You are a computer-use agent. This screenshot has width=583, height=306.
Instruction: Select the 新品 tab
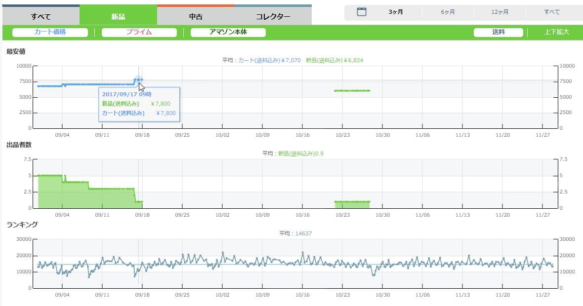point(118,17)
